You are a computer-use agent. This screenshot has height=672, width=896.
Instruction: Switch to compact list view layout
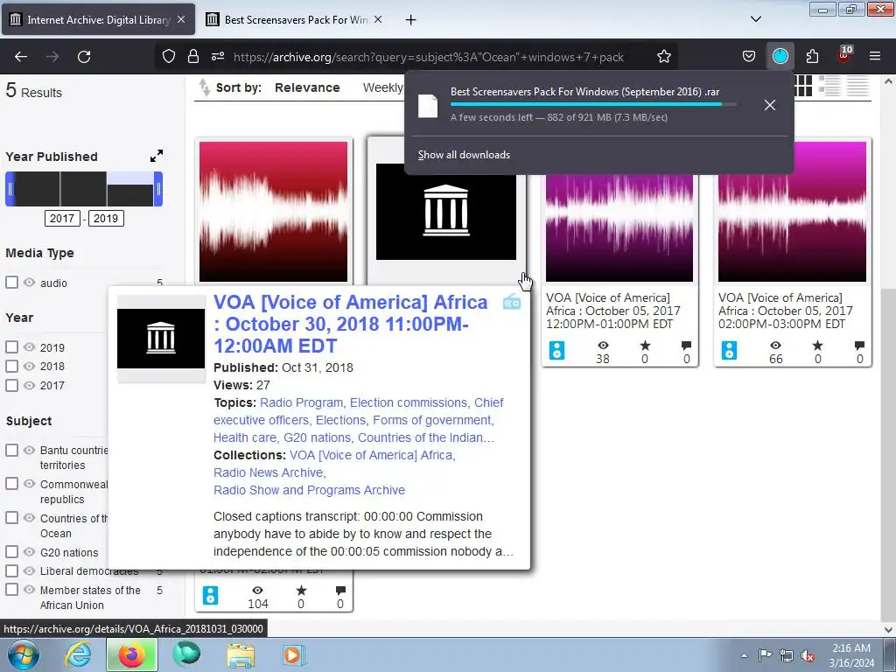coord(857,87)
